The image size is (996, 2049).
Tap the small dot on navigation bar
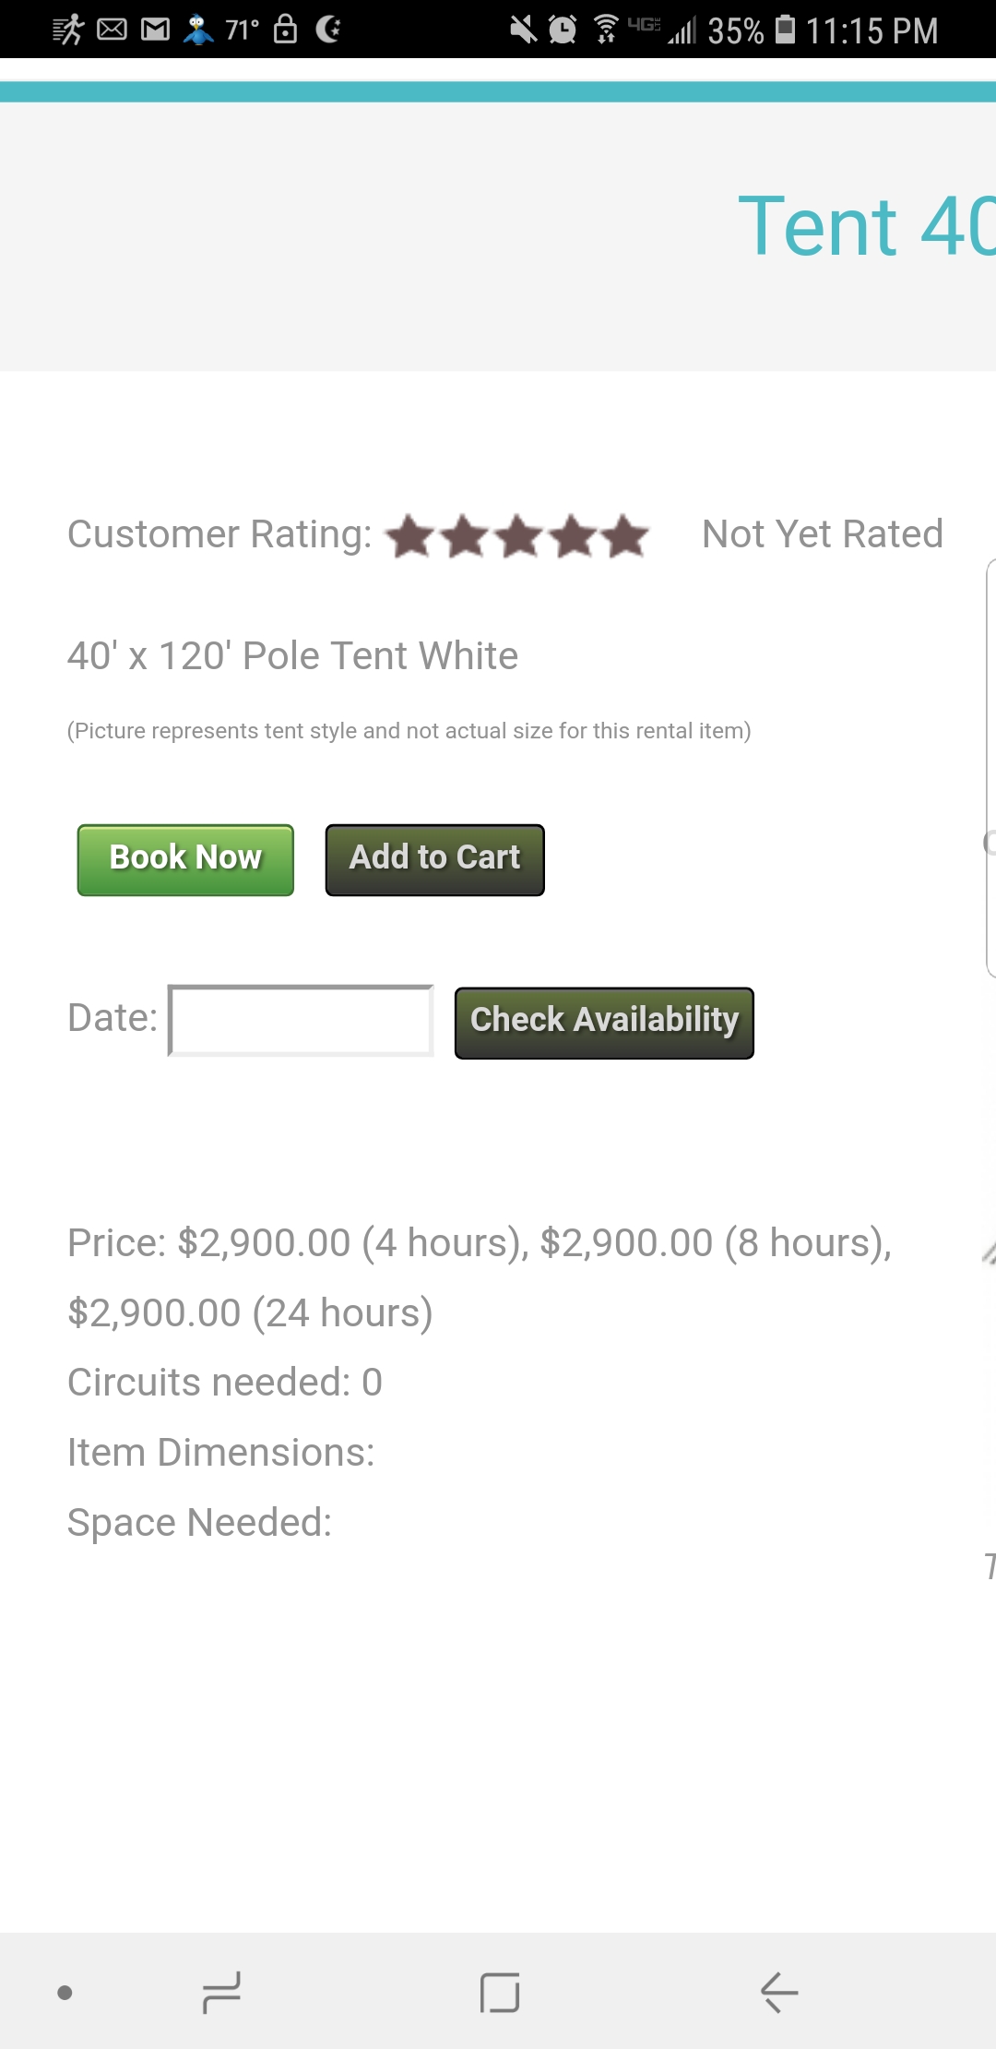[x=65, y=1993]
